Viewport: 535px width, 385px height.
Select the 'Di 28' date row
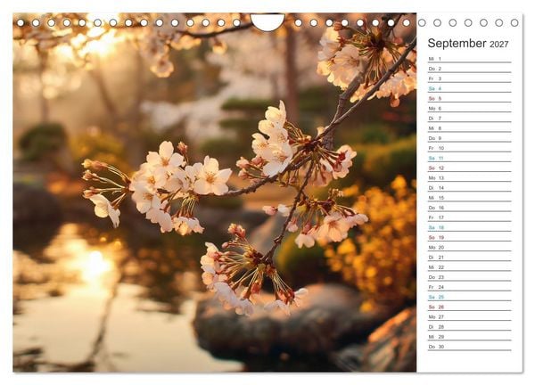point(470,326)
